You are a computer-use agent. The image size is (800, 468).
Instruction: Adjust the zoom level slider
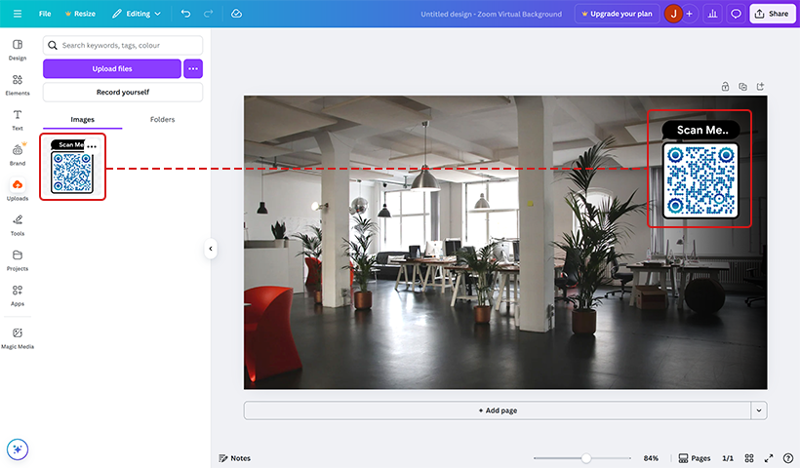click(x=586, y=458)
